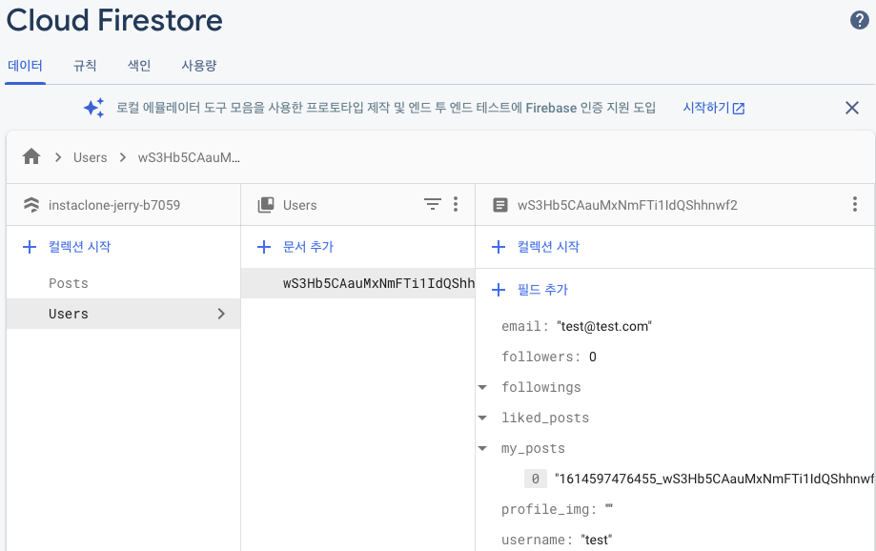Open the Users collection three-dot menu
The width and height of the screenshot is (876, 551).
click(x=456, y=205)
